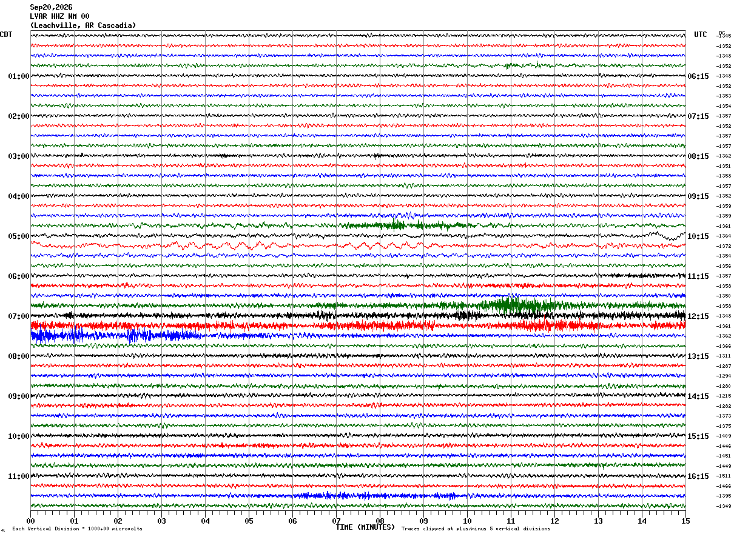Click the LVAR HHZ NM 00 station title

[x=59, y=16]
